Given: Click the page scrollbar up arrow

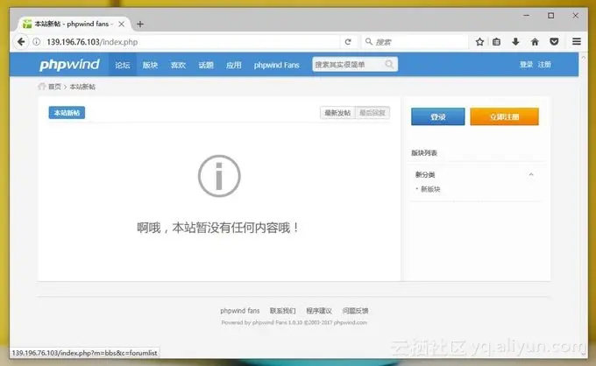Looking at the screenshot, I should 583,57.
